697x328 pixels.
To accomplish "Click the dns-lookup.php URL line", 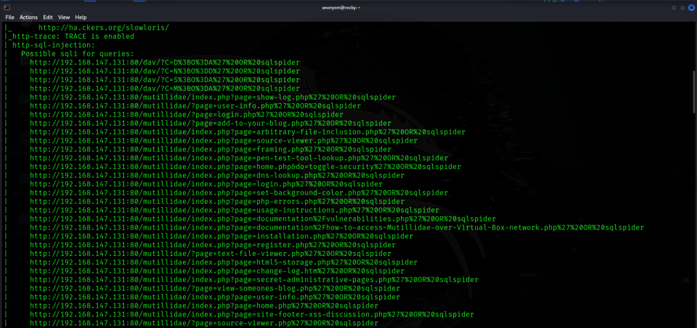I will pyautogui.click(x=217, y=175).
